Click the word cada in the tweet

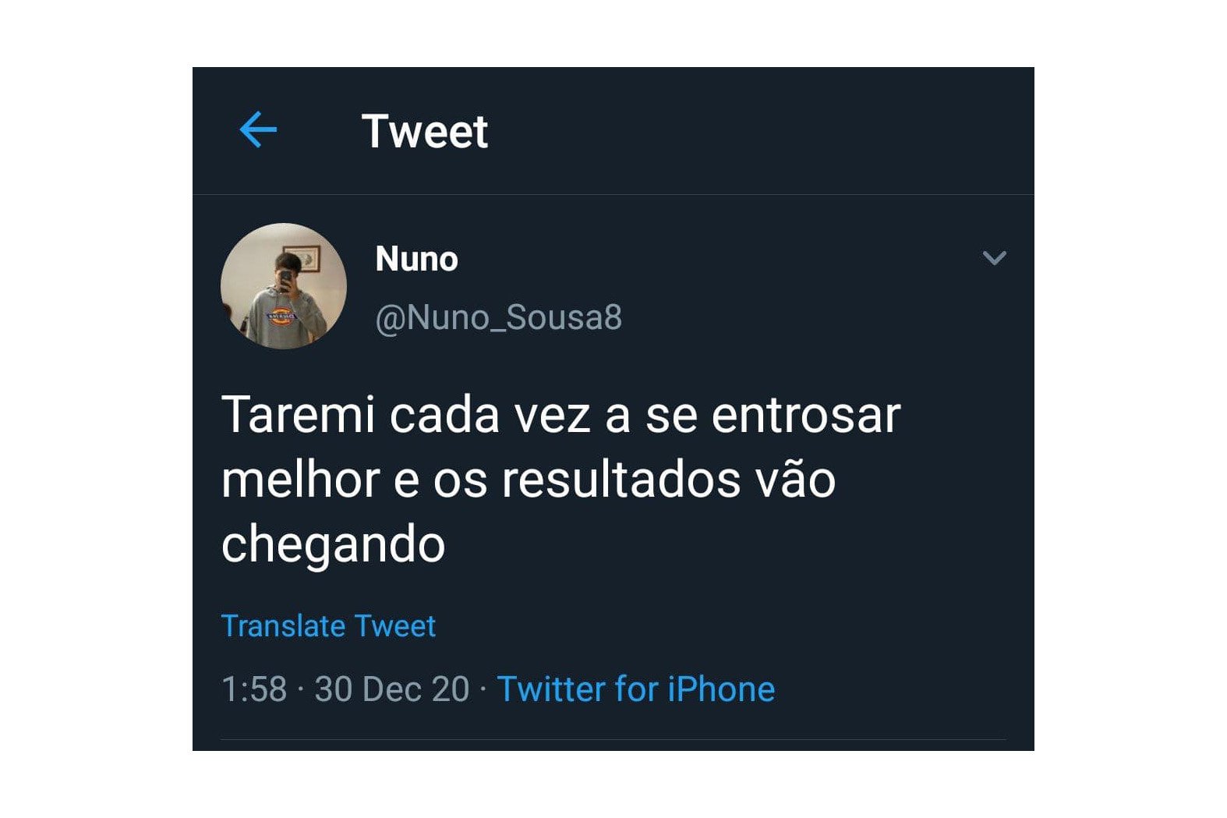point(444,415)
